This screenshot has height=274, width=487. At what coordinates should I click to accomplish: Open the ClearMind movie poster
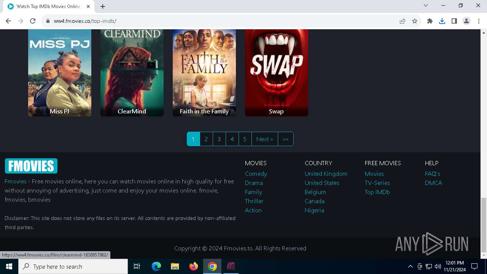[132, 73]
